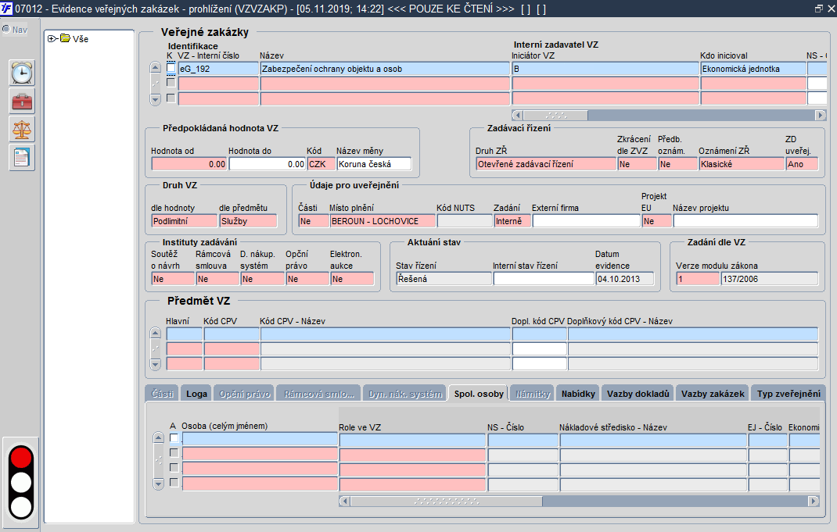The image size is (837, 532).
Task: Restore the window using title bar button
Action: point(819,9)
